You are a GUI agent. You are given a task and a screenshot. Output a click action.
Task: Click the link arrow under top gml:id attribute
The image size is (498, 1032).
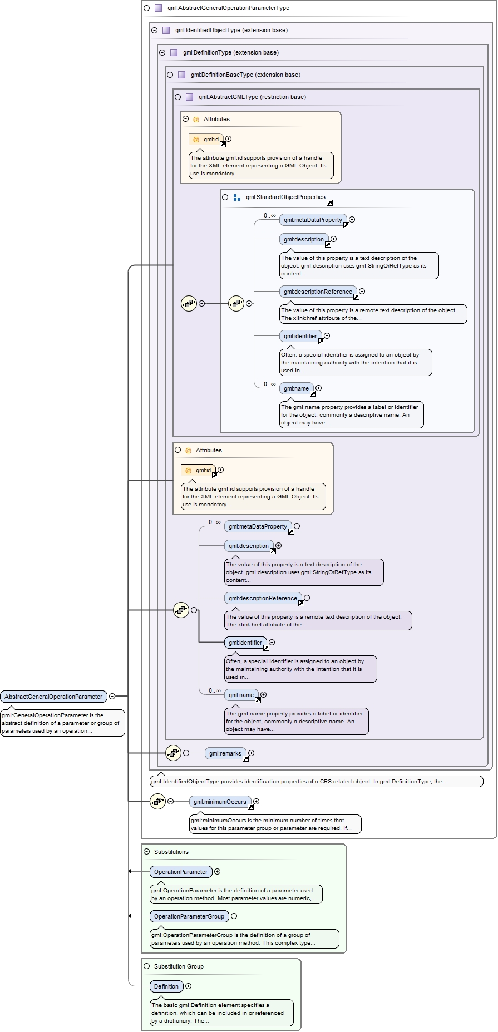point(223,145)
